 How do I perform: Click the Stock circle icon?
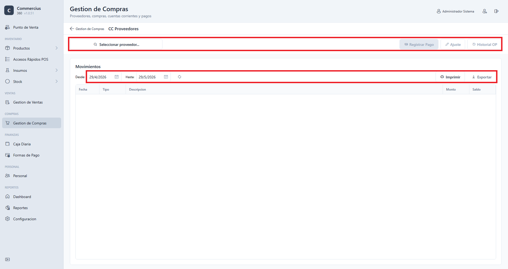(x=8, y=82)
